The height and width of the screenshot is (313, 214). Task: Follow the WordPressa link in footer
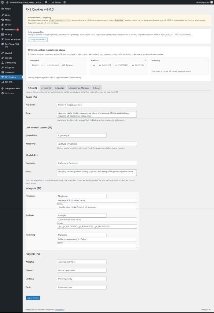60,310
